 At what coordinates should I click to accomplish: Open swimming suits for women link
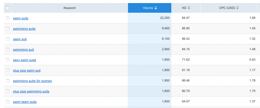pyautogui.click(x=32, y=81)
